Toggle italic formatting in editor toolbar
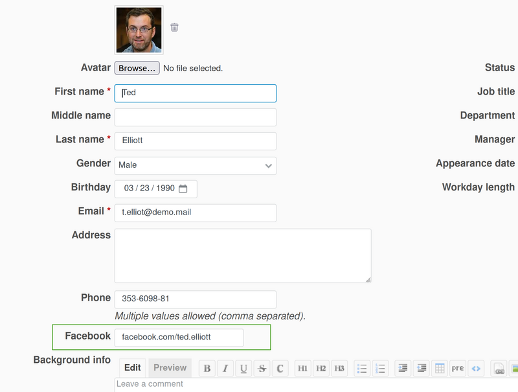 [225, 369]
